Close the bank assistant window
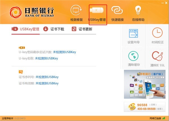Viewport: 169px width, 121px height. 166,3
